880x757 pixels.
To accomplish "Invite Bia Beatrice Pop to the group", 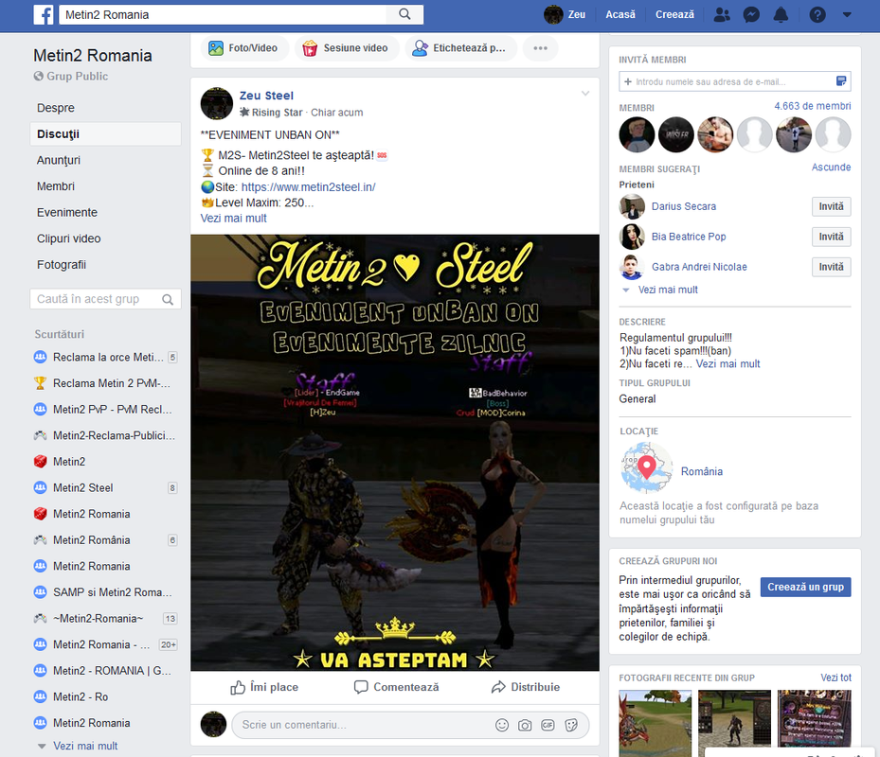I will click(831, 237).
